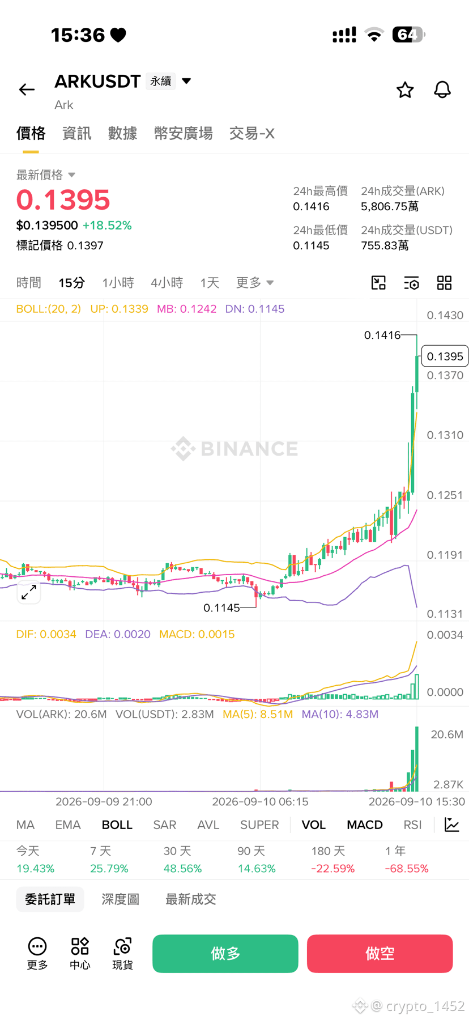The height and width of the screenshot is (1020, 469).
Task: Open chart drawing tools icon
Action: (378, 283)
